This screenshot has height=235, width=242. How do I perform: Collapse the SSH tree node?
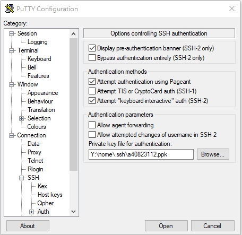click(x=21, y=178)
